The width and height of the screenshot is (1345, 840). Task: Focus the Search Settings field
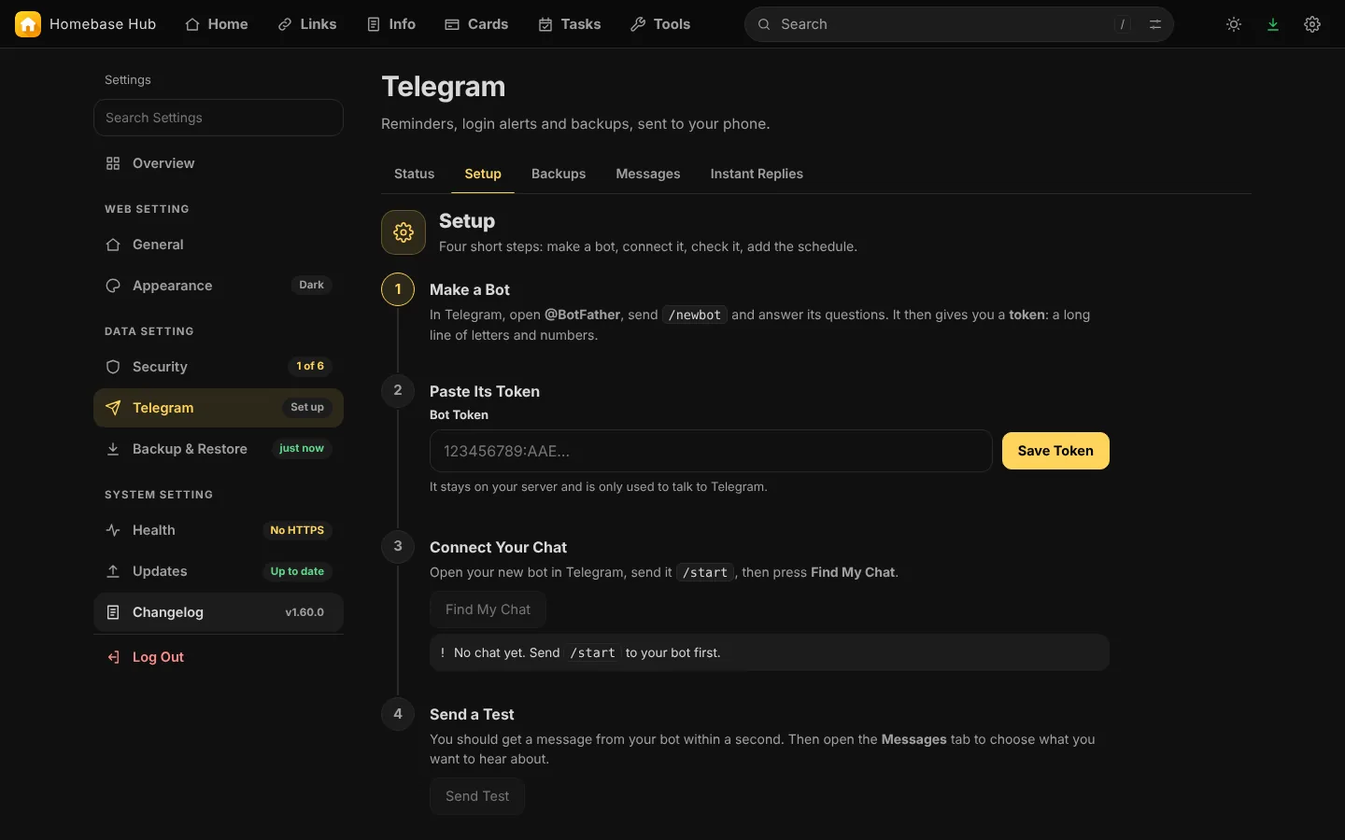[219, 118]
